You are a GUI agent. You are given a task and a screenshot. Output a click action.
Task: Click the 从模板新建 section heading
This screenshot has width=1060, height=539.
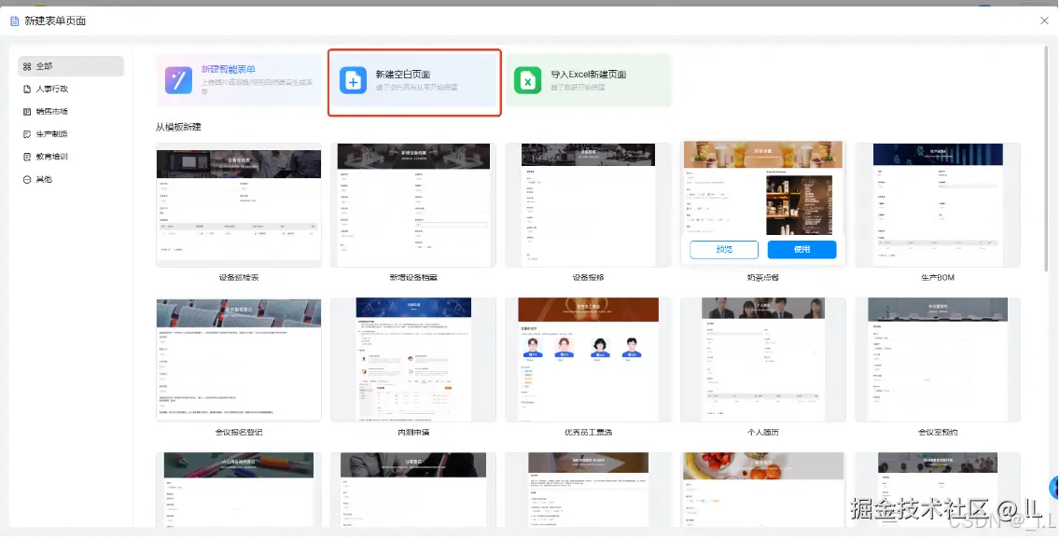(178, 127)
